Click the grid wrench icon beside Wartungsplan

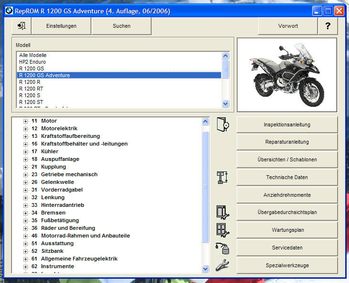223,230
